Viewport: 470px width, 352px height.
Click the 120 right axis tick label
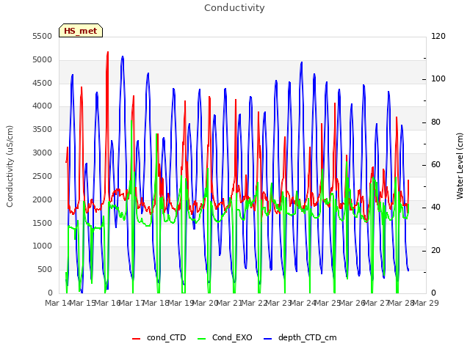coord(438,36)
